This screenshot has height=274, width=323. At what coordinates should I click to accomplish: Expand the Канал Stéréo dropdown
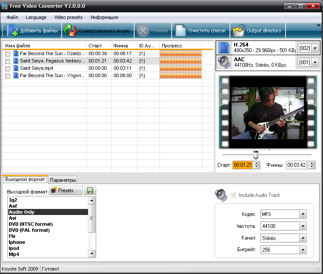pos(303,238)
